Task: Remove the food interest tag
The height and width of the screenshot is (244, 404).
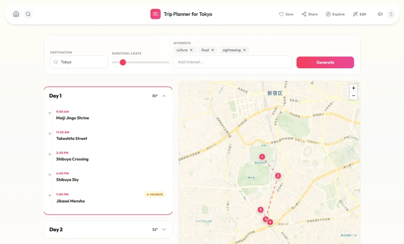Action: pyautogui.click(x=213, y=50)
